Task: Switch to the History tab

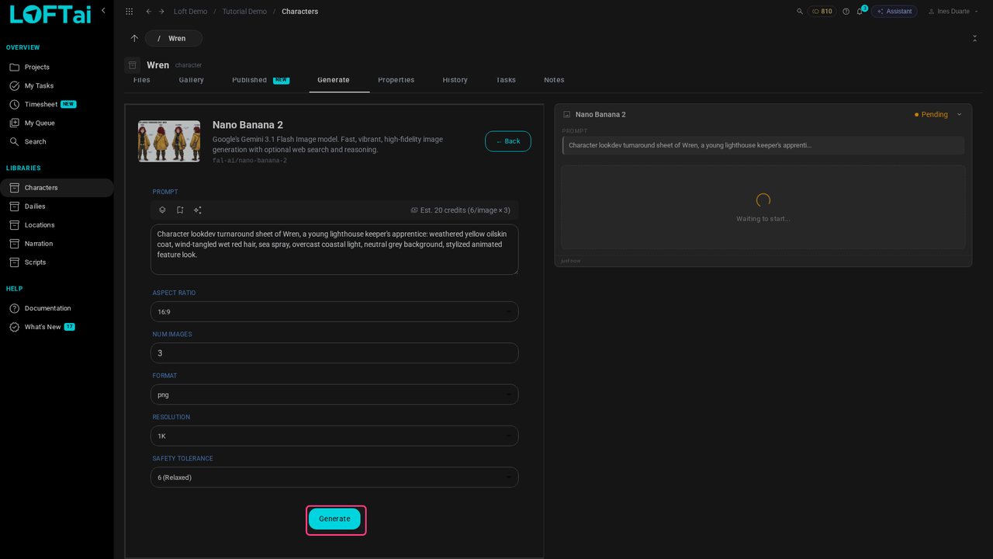Action: (455, 80)
